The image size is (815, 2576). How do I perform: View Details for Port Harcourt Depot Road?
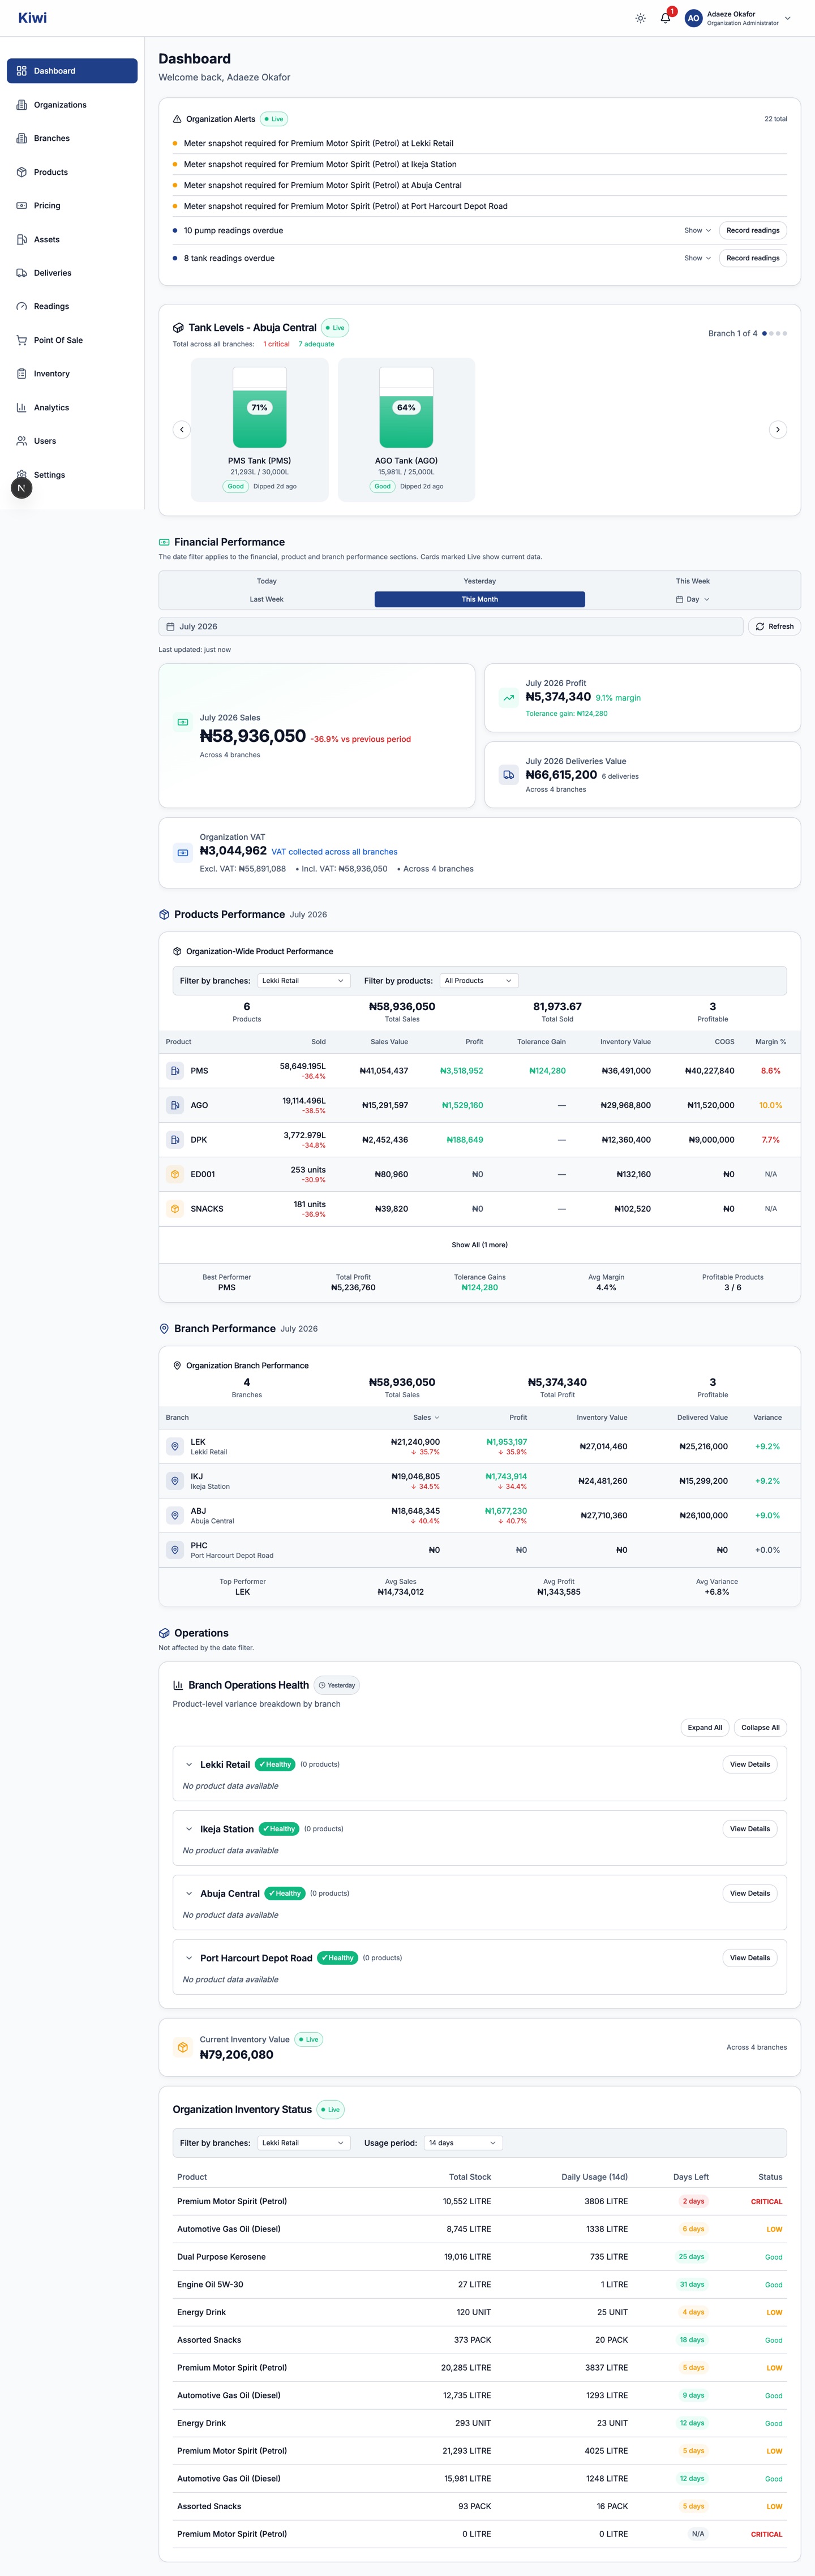tap(750, 1958)
